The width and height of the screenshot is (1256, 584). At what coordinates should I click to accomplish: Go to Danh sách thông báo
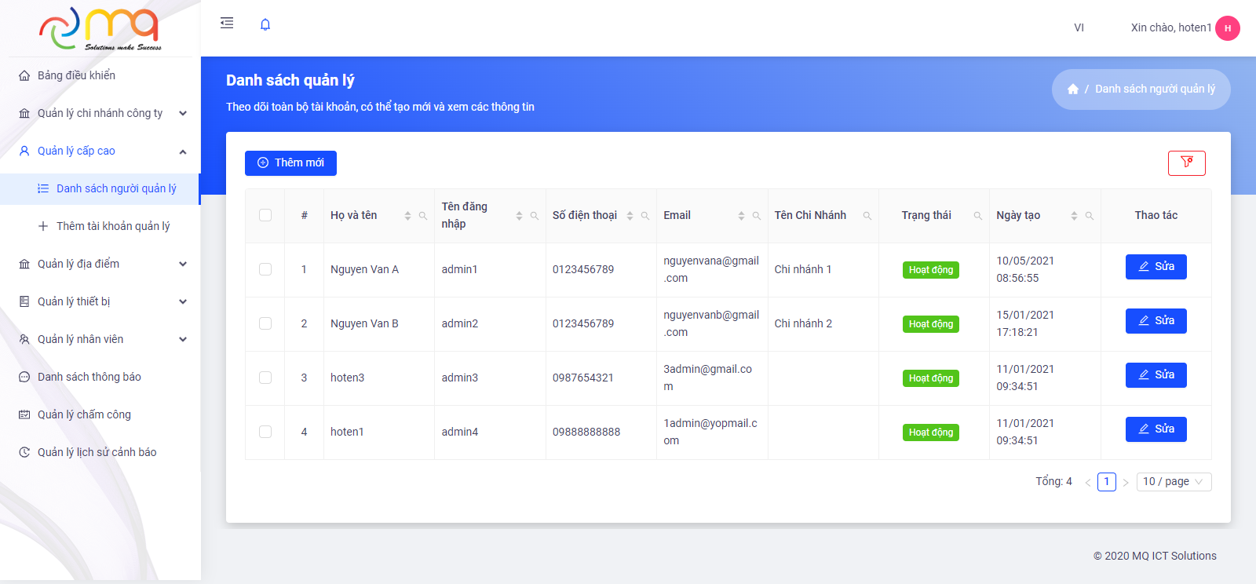click(89, 377)
